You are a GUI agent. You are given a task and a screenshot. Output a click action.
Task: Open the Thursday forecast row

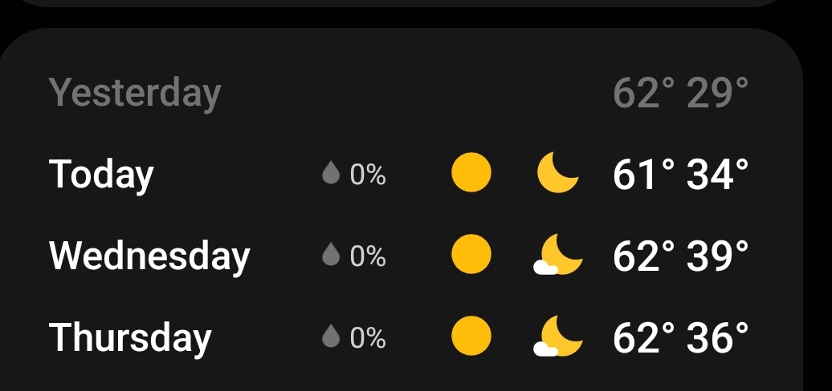(x=130, y=337)
